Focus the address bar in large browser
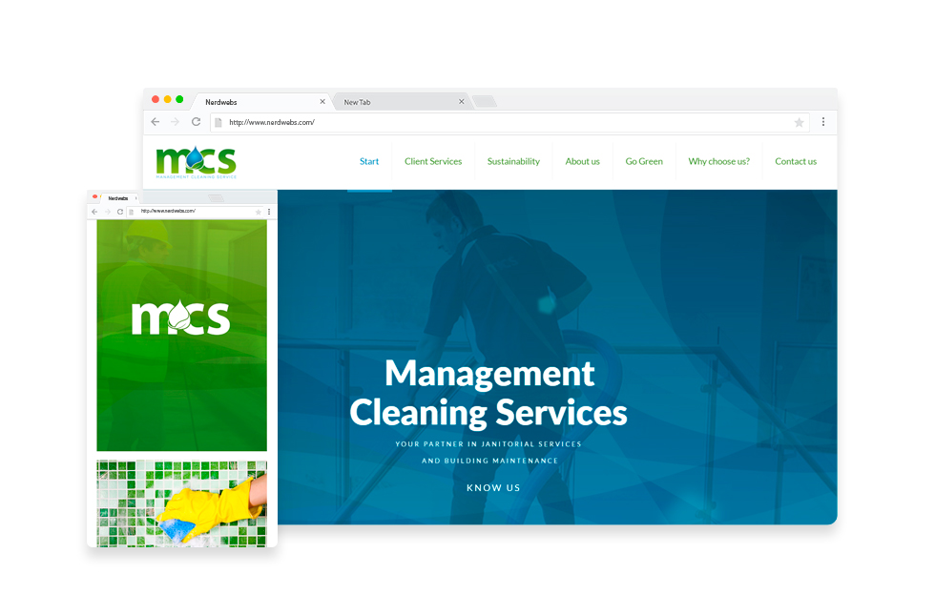The height and width of the screenshot is (615, 935). pos(509,122)
